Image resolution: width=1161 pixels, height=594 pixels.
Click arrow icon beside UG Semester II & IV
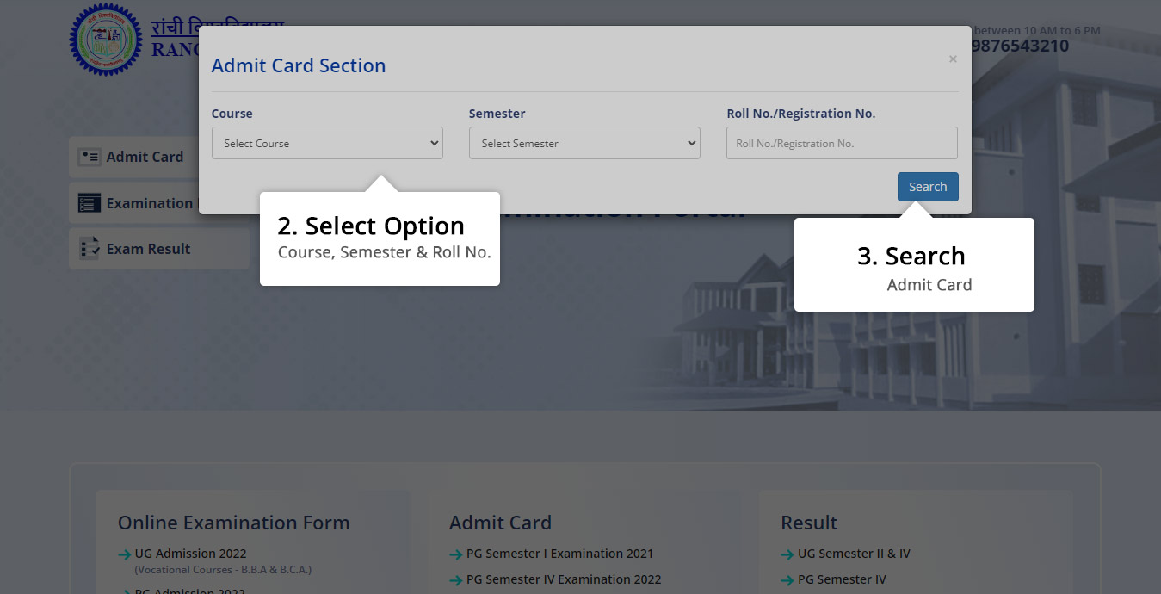click(x=787, y=554)
